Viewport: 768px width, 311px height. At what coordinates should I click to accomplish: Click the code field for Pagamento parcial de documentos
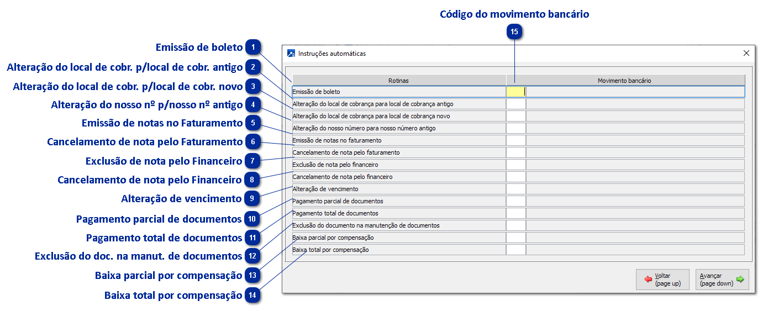[516, 201]
